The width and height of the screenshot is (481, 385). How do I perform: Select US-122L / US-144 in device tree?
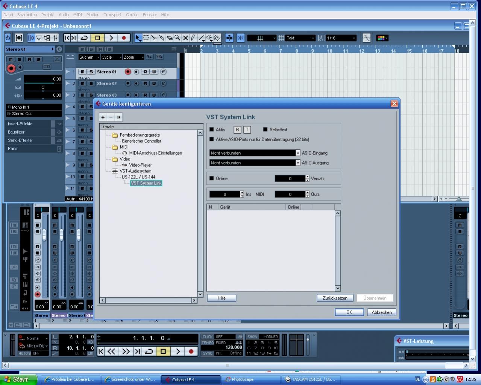coord(138,177)
